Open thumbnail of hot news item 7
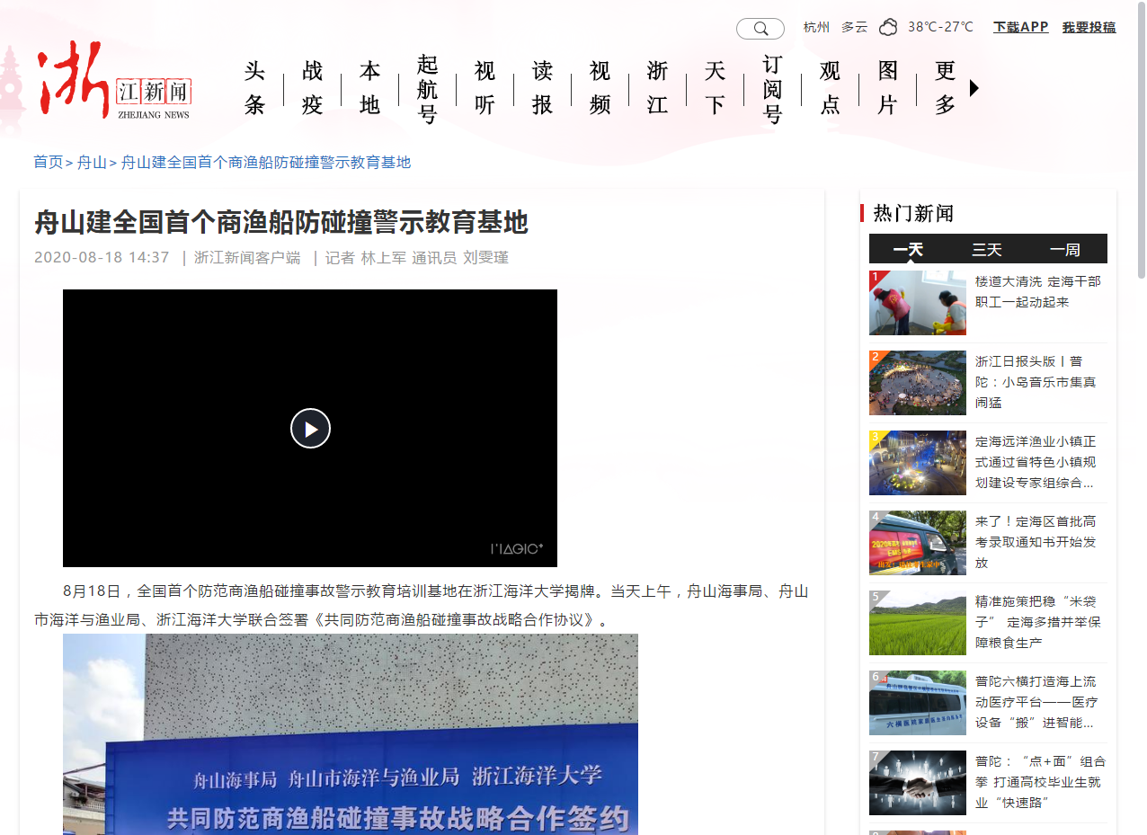This screenshot has height=835, width=1147. click(x=918, y=783)
